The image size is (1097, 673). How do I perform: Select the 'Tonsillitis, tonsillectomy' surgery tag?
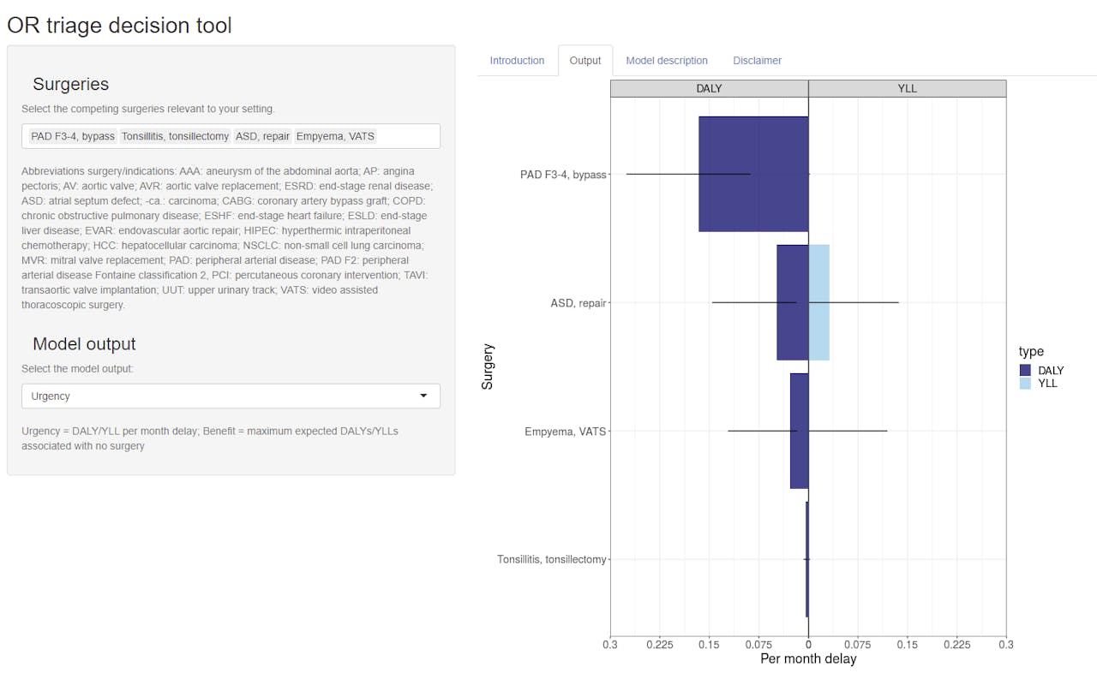click(x=175, y=136)
